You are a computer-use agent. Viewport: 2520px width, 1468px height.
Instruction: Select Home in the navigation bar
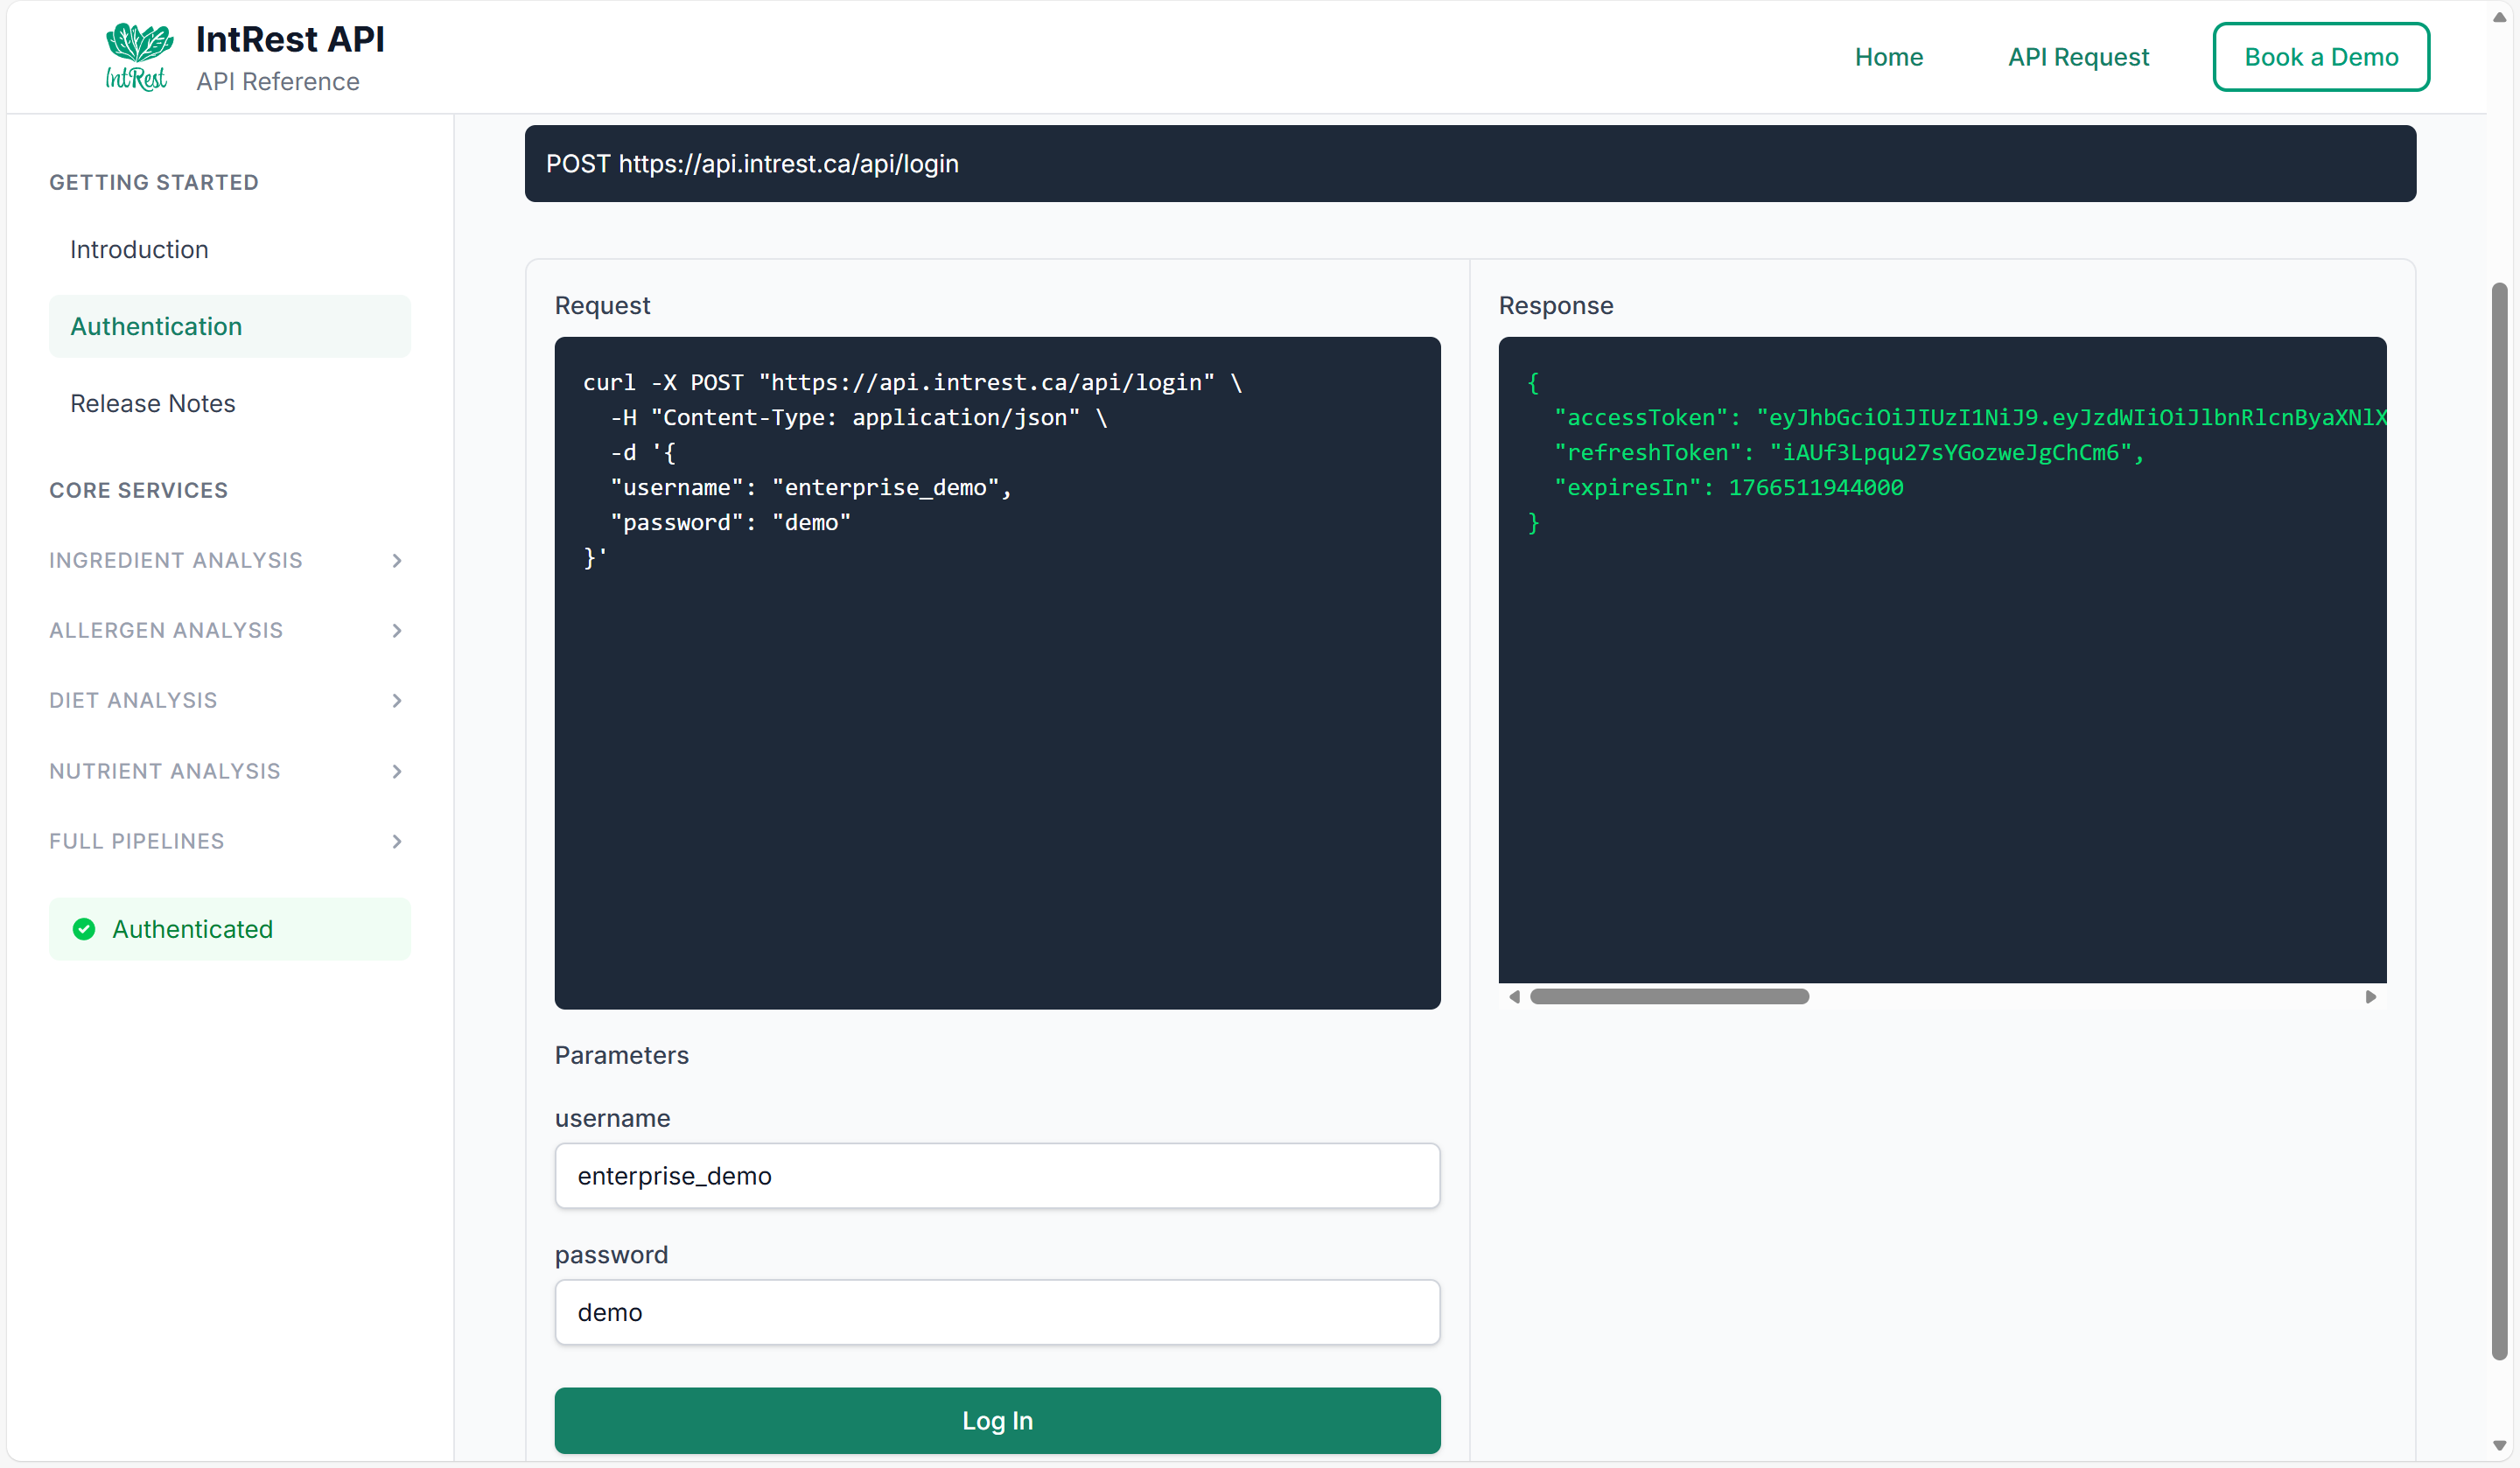tap(1888, 56)
